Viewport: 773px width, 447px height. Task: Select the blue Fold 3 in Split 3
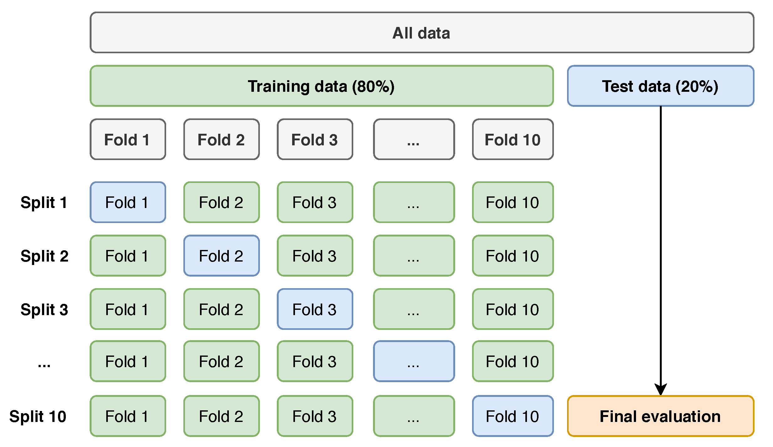[315, 309]
